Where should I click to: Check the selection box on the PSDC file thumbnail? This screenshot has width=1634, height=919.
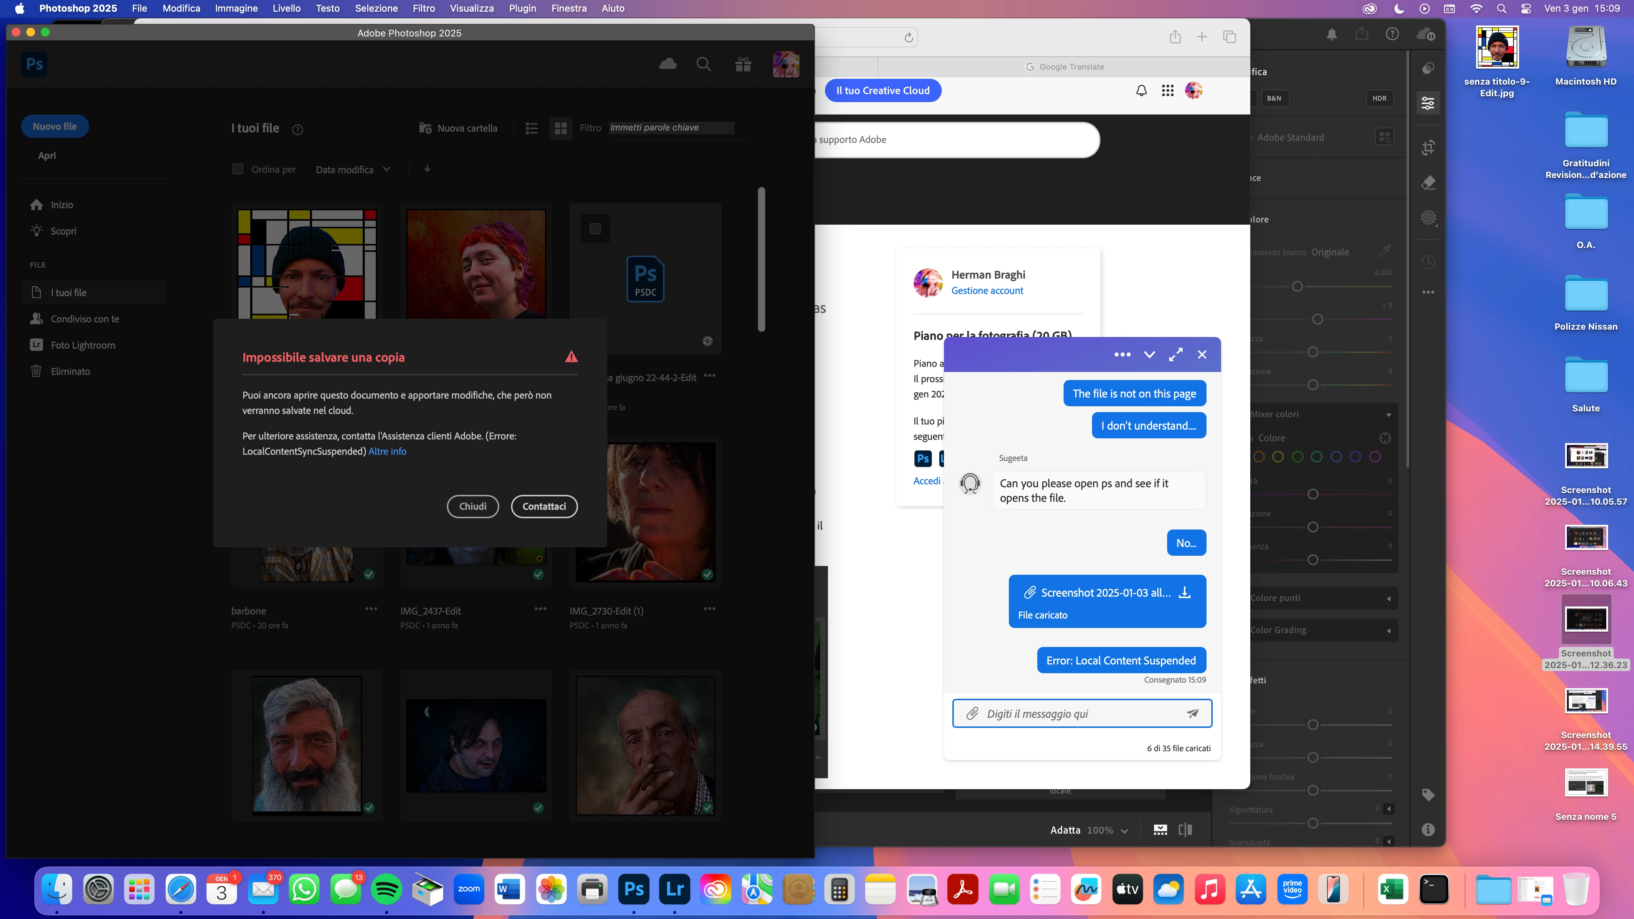point(595,229)
